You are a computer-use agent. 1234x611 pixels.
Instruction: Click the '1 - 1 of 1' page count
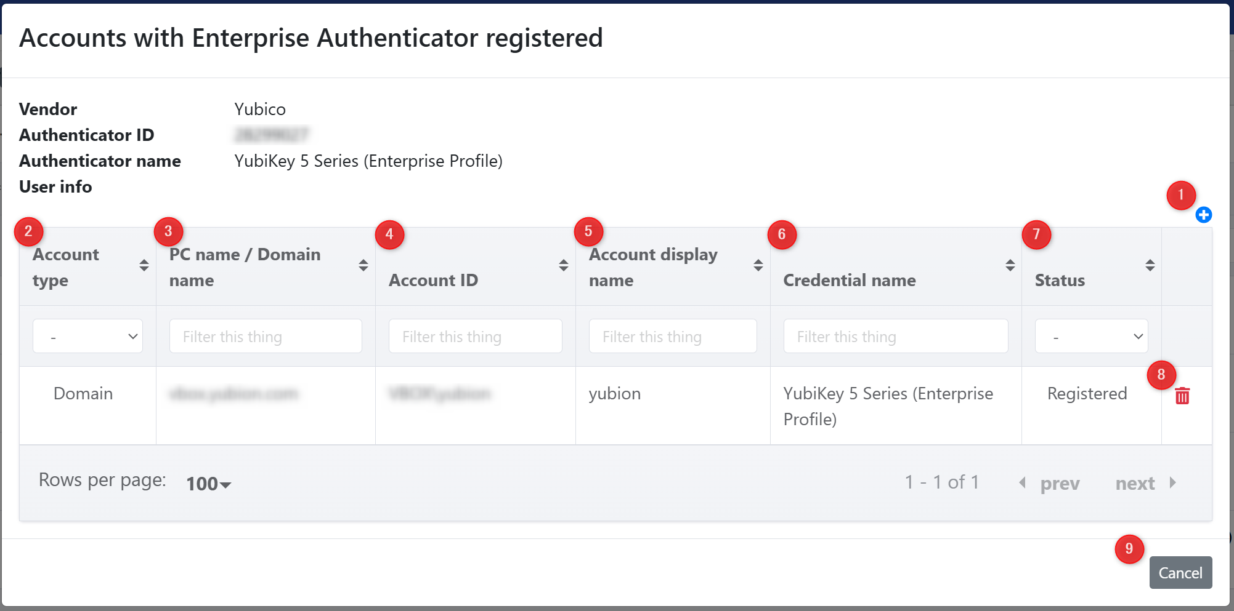[x=942, y=482]
